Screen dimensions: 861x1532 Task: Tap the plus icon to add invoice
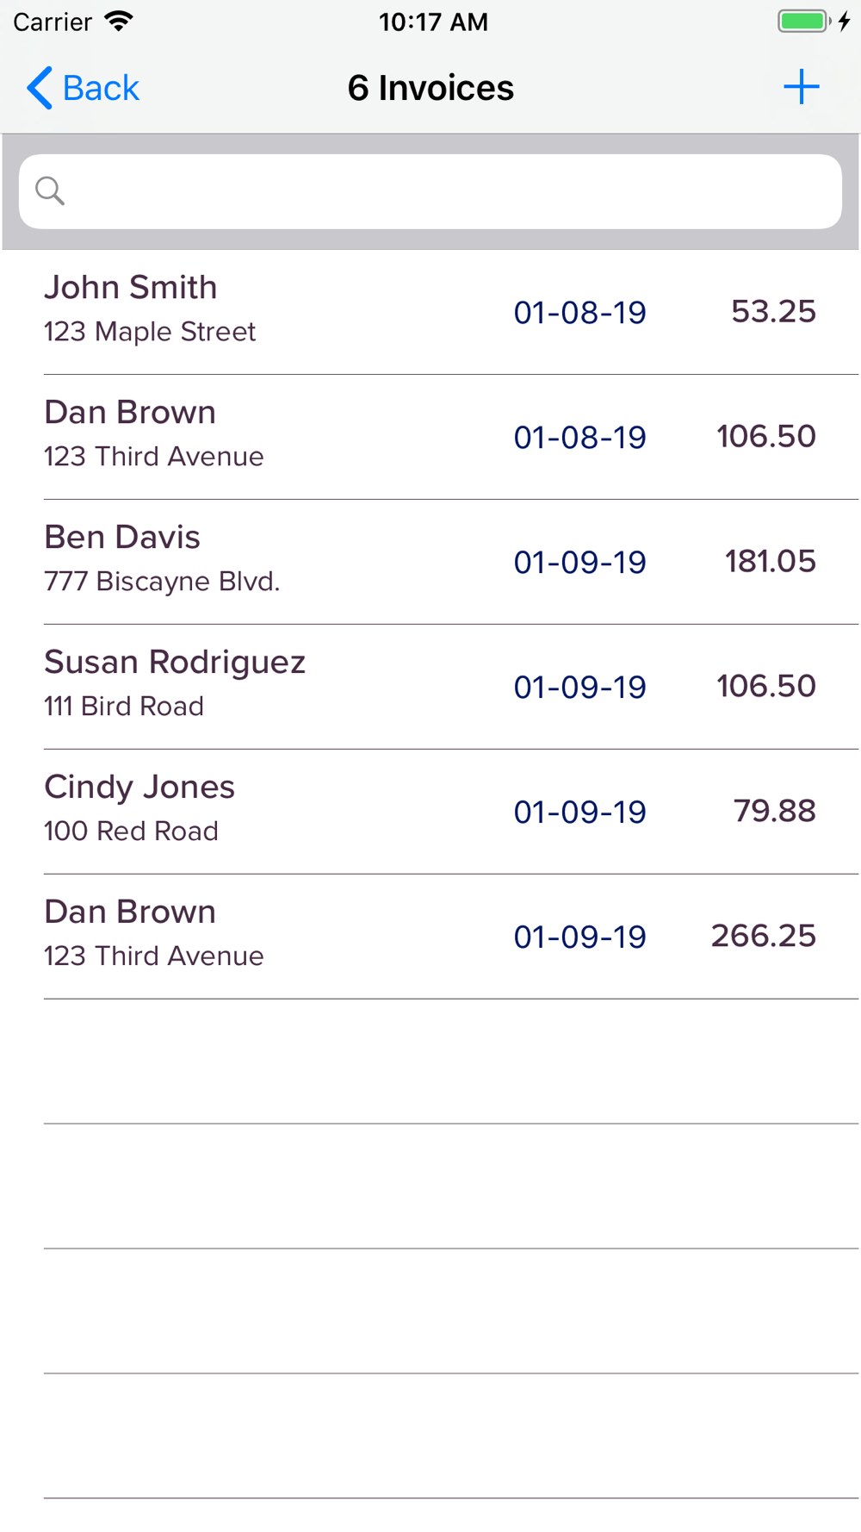(801, 87)
